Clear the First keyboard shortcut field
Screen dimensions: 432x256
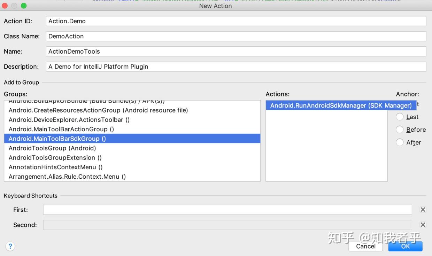click(x=423, y=209)
